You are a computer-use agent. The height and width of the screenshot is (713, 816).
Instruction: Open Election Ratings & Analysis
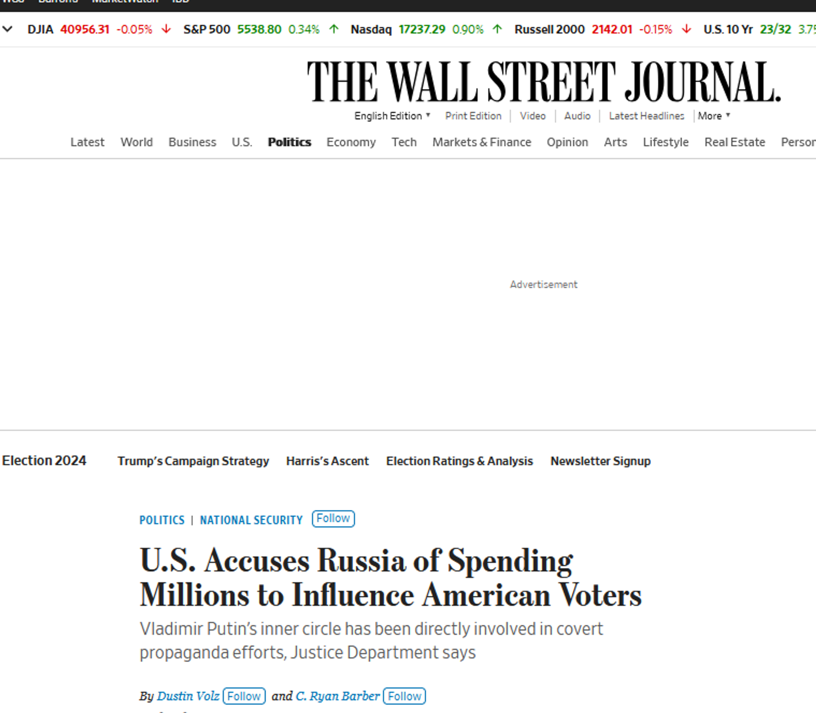click(x=459, y=461)
